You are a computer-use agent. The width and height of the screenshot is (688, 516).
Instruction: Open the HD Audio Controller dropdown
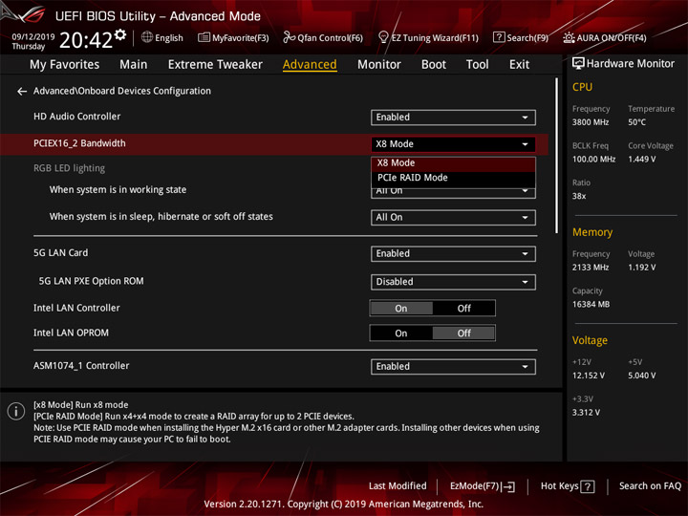click(453, 118)
